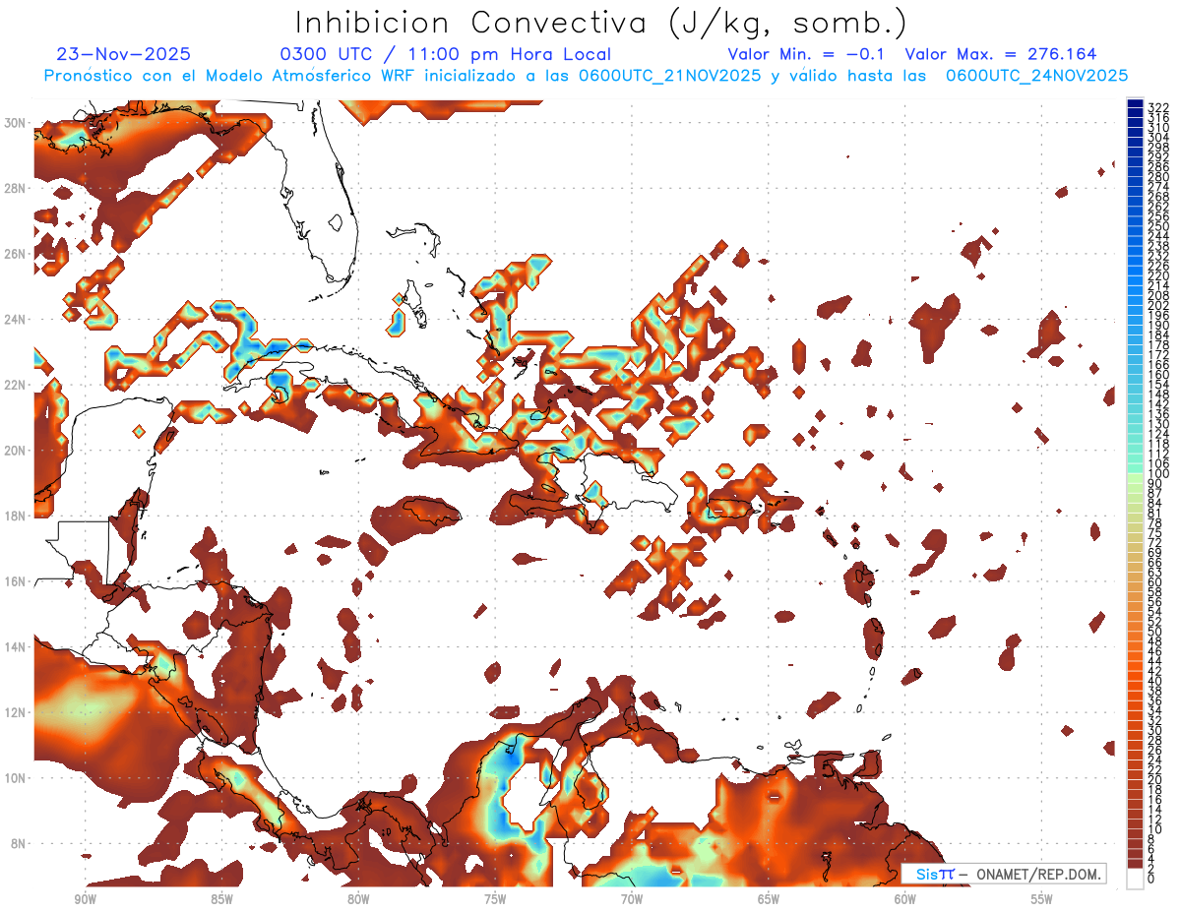Click the 12N latitude label

15,712
